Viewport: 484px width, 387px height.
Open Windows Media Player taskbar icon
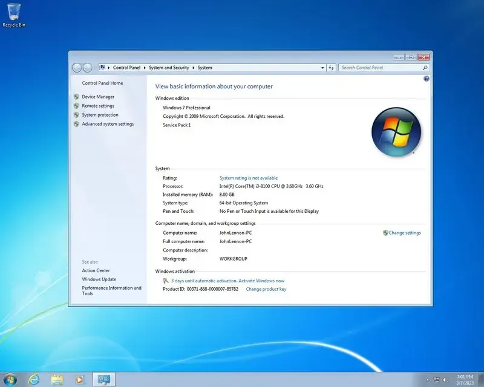[80, 379]
